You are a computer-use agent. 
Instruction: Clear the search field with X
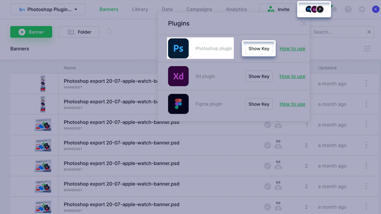coord(369,32)
